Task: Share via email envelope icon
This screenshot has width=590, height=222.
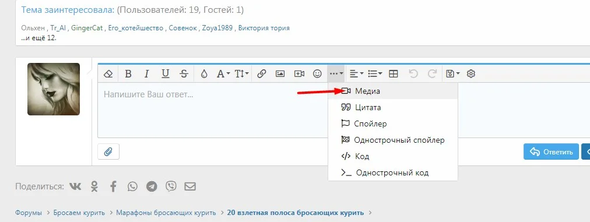Action: (190, 186)
